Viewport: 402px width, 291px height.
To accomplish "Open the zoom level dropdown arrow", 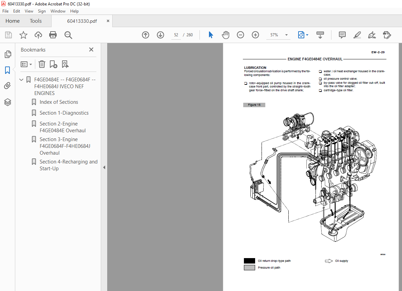I will pos(286,35).
